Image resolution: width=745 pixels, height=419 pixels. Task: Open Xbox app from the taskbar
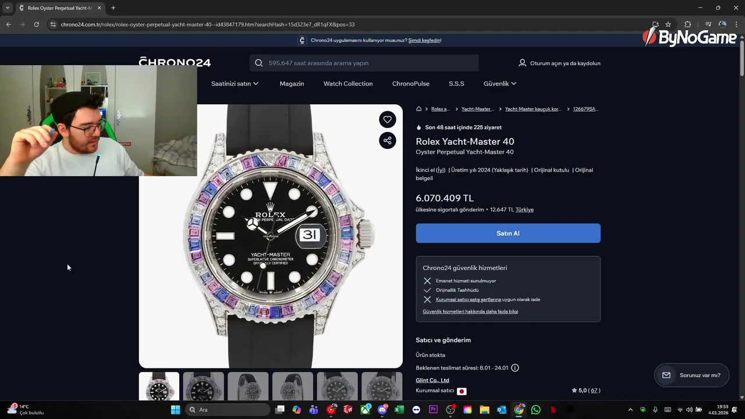click(x=366, y=410)
